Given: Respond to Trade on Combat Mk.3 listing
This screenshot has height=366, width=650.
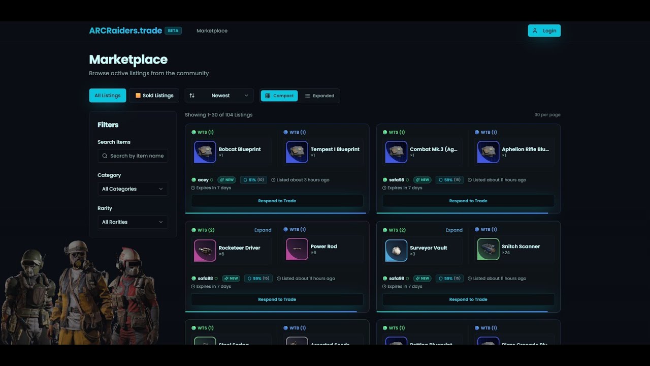Looking at the screenshot, I should 468,201.
